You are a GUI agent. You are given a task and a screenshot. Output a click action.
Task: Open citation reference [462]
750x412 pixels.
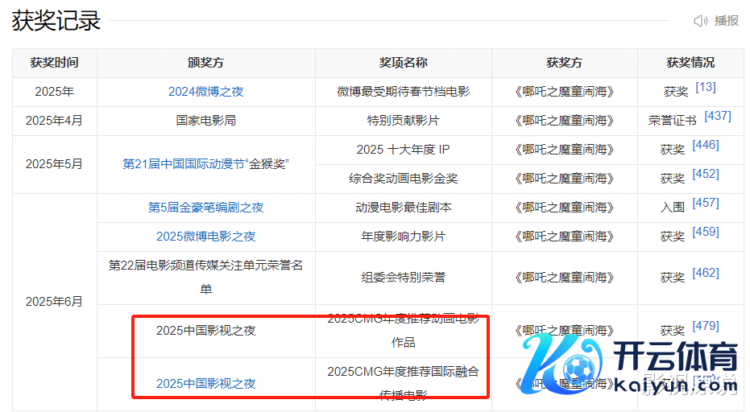[705, 273]
